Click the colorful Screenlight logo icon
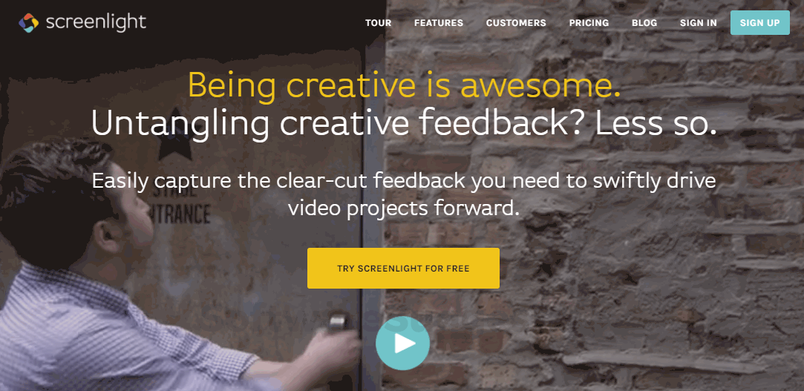The image size is (804, 391). point(29,22)
